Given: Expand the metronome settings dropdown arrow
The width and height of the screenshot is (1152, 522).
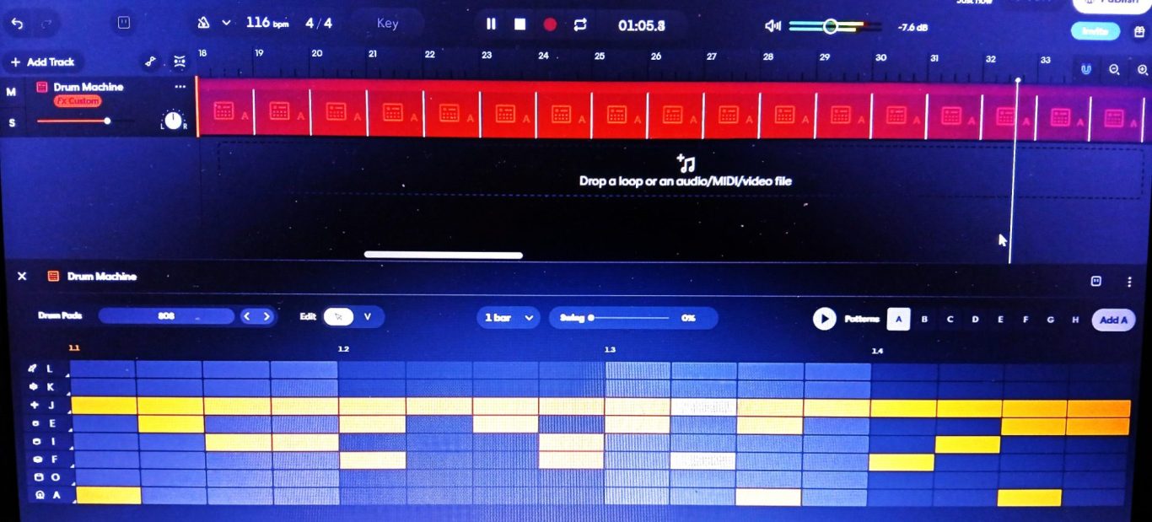Looking at the screenshot, I should (x=226, y=24).
